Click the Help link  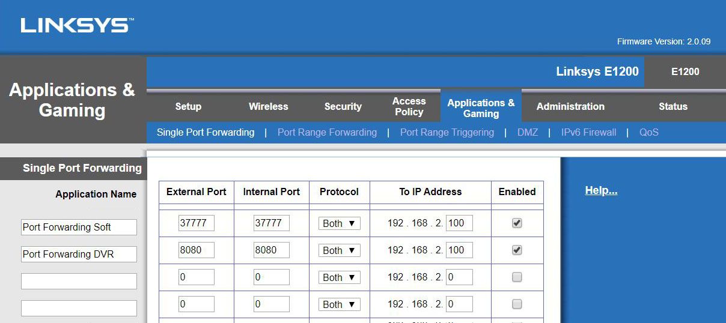601,191
